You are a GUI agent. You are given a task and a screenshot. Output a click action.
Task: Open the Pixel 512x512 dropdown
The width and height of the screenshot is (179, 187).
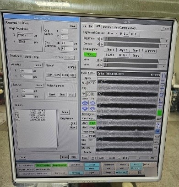(88, 148)
